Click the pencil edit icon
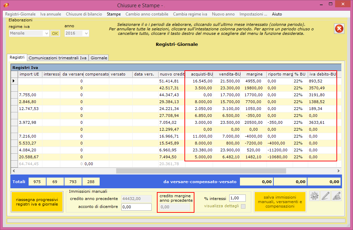The image size is (353, 230). [x=326, y=196]
